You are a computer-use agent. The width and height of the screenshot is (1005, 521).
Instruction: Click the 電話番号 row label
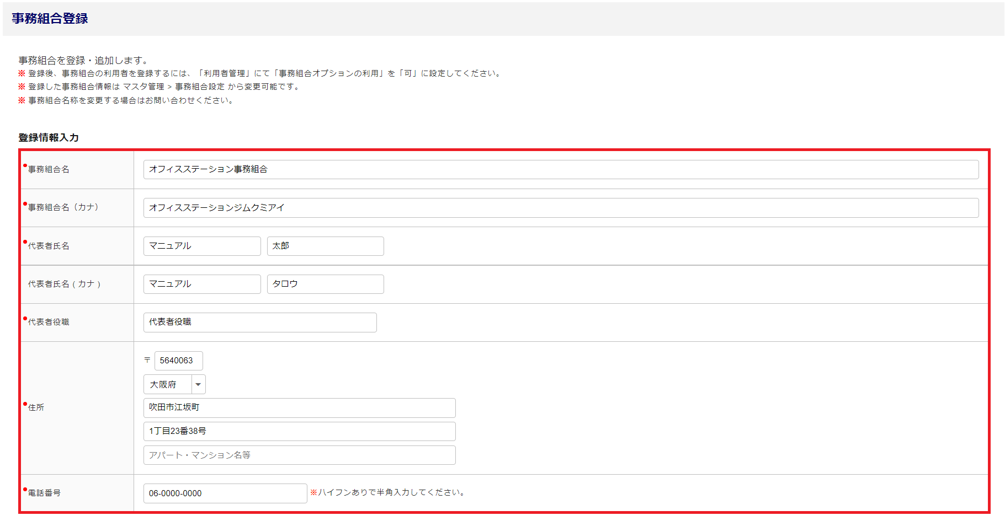44,493
